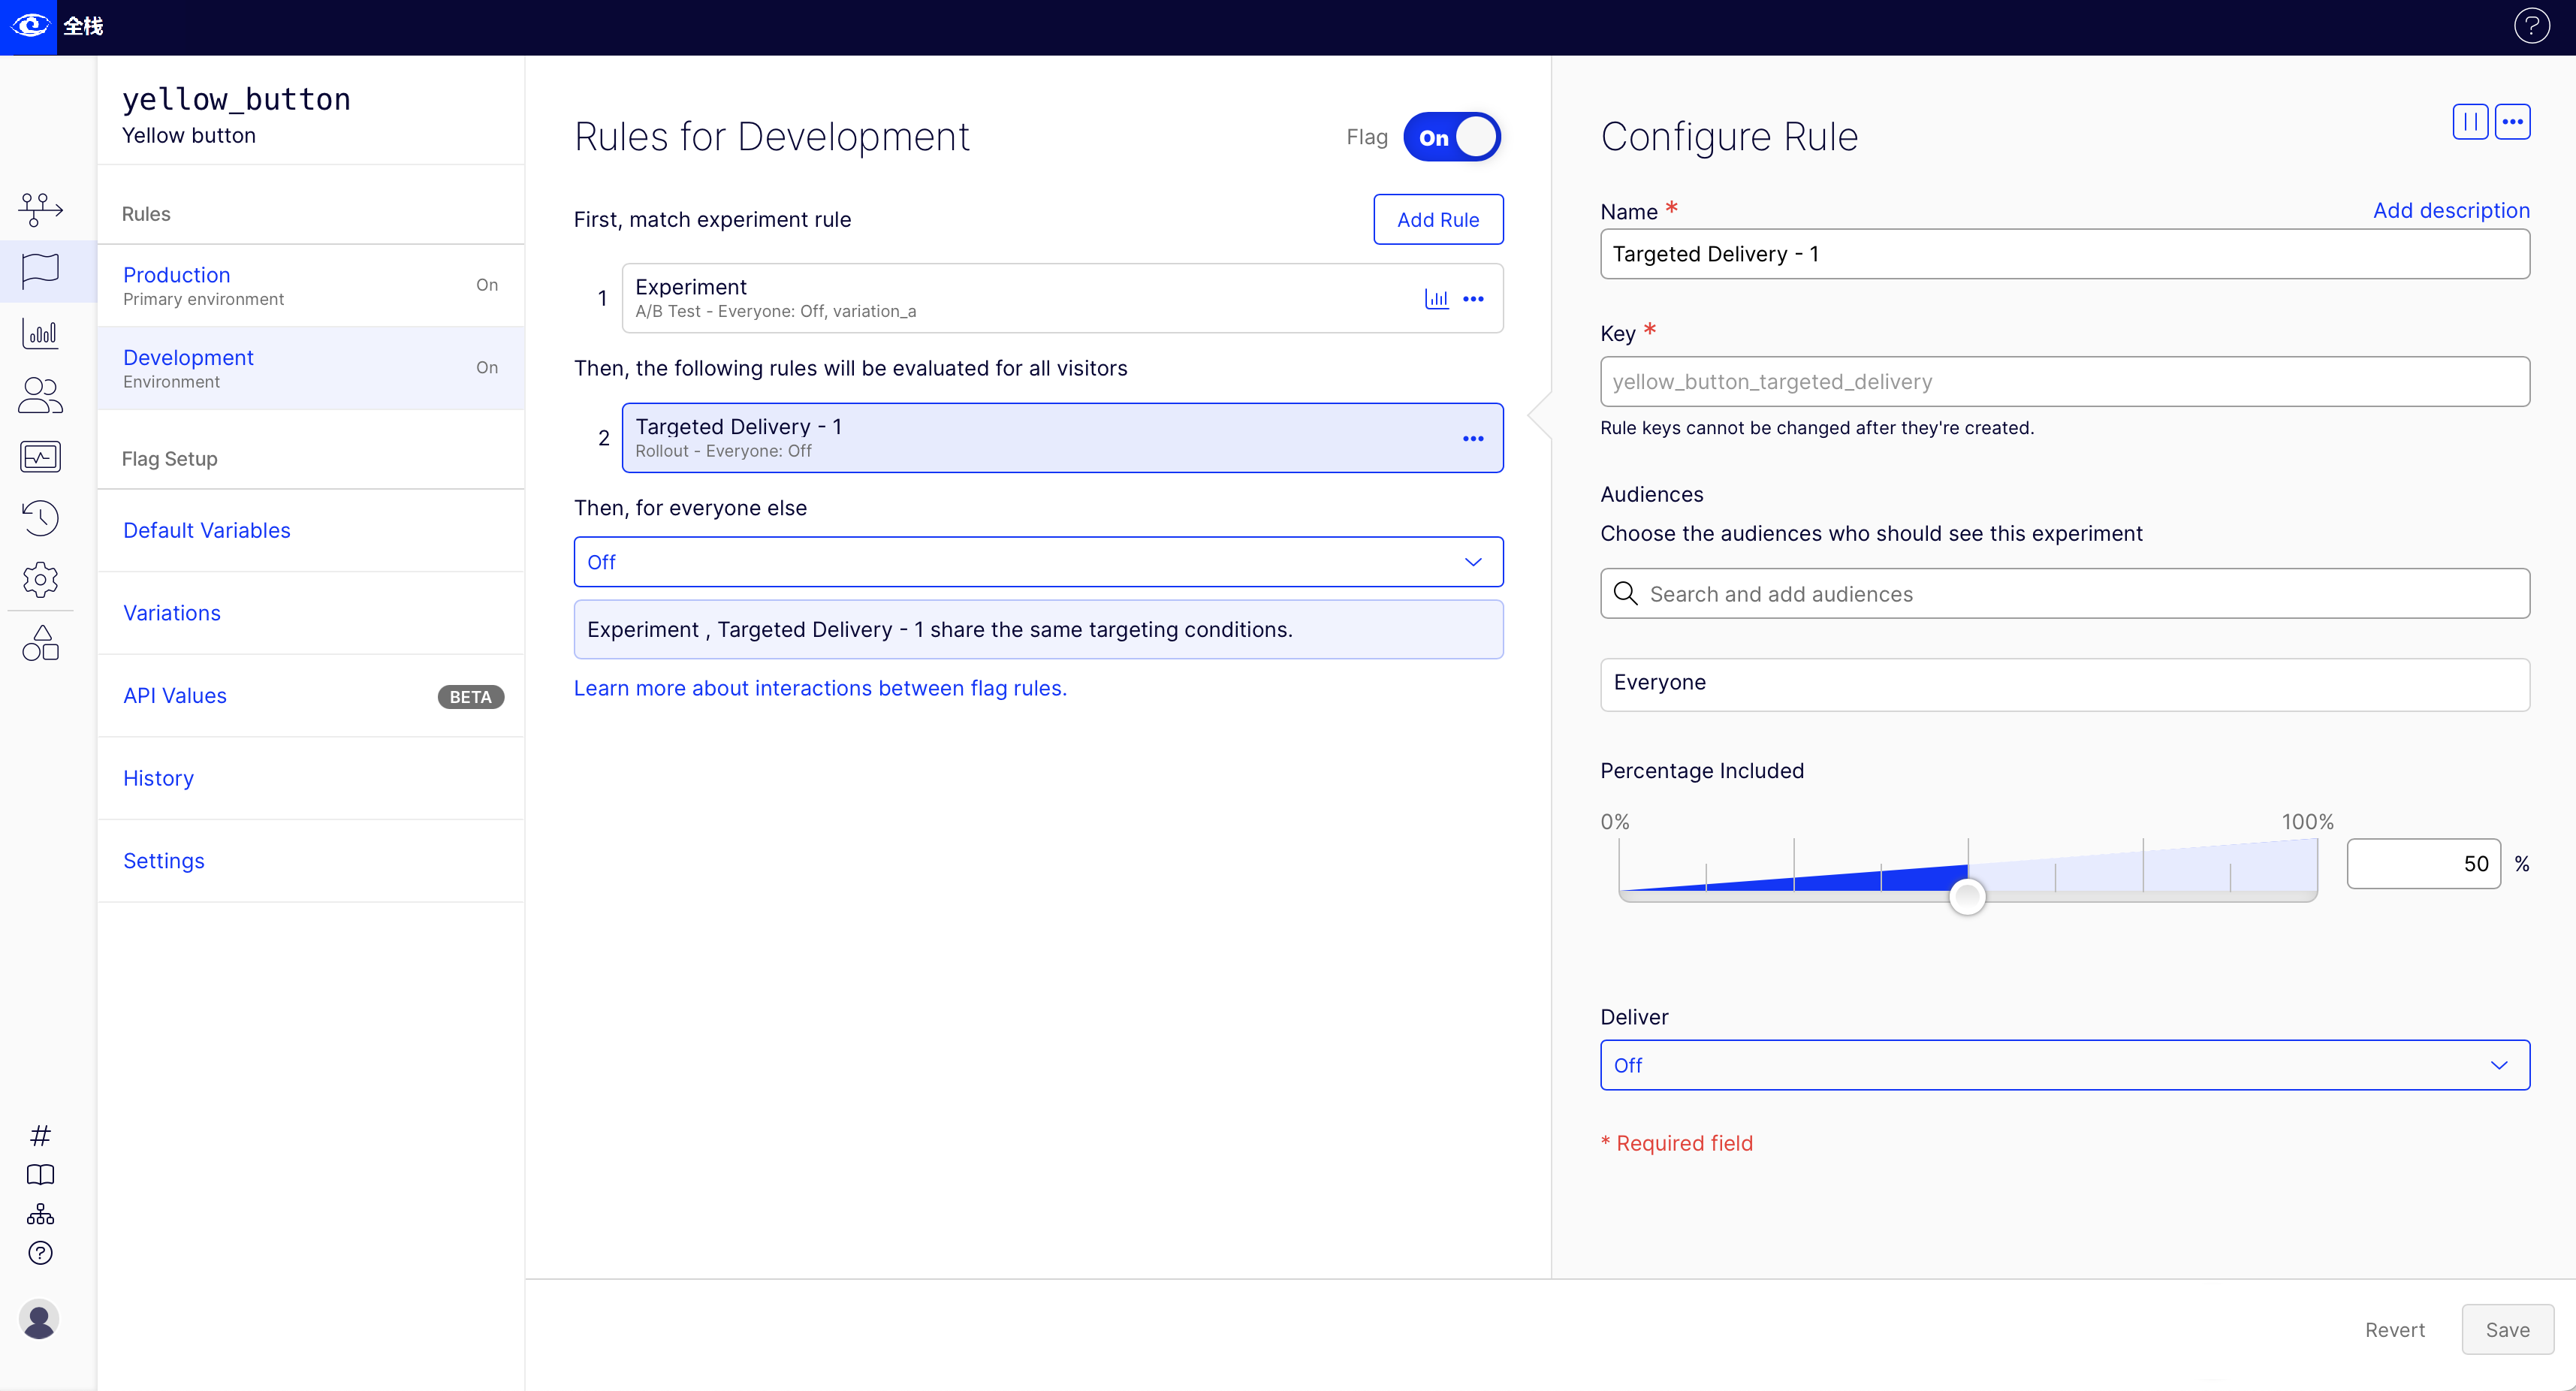Expand the 'everyone else' Off dropdown
The height and width of the screenshot is (1391, 2576).
click(x=1038, y=562)
